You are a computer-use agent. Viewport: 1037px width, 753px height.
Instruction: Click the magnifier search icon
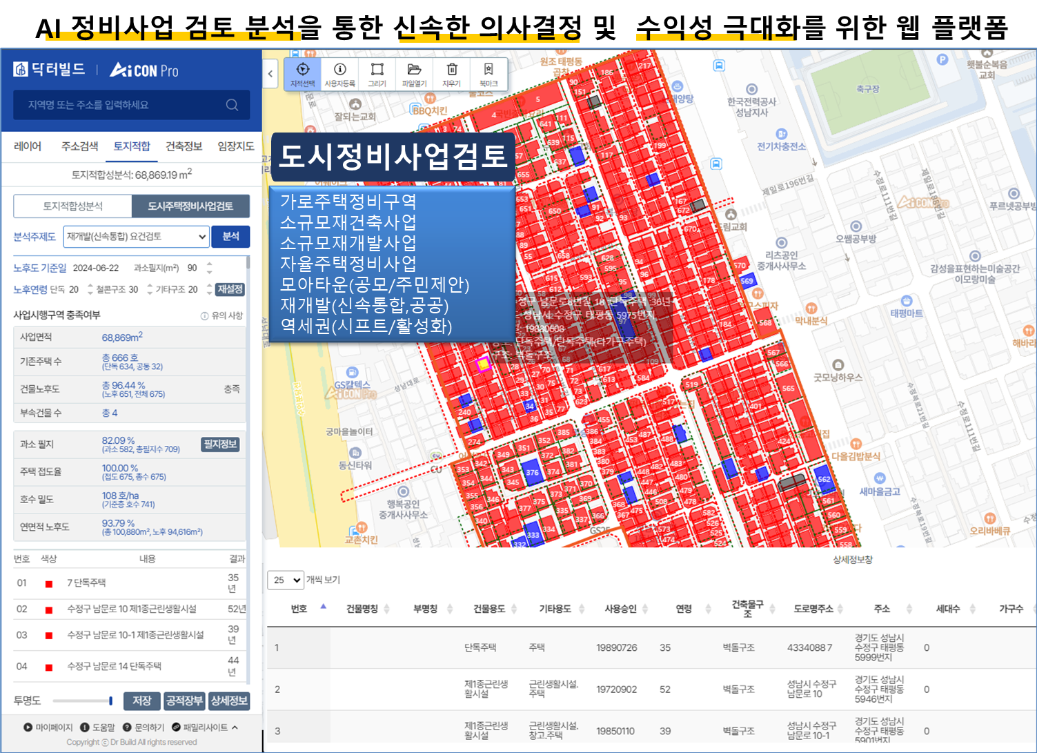click(232, 105)
